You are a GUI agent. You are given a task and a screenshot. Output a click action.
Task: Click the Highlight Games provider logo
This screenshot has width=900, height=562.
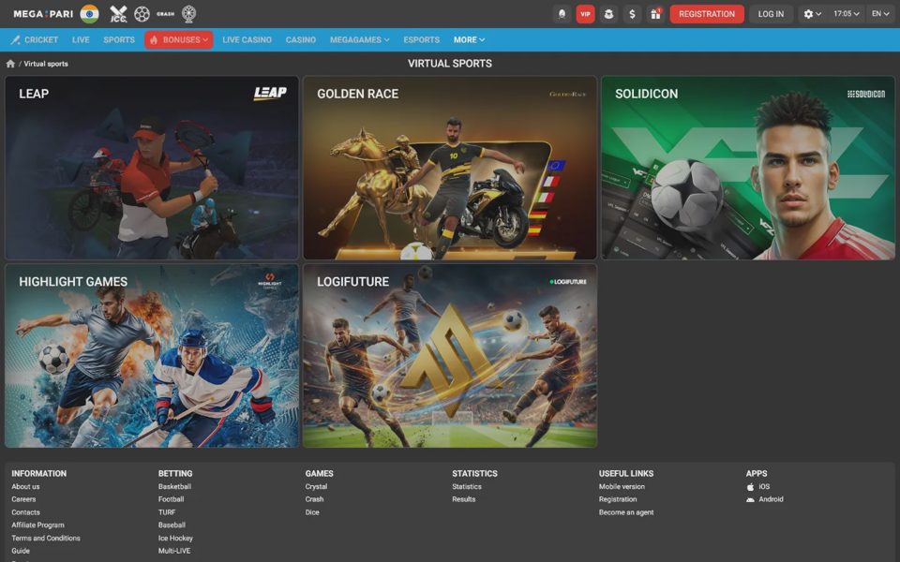pyautogui.click(x=270, y=281)
